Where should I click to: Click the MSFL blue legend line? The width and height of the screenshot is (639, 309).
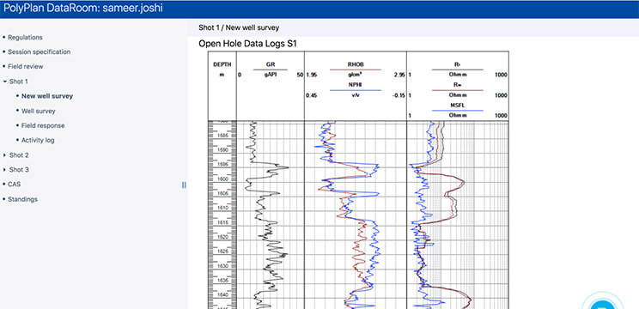click(x=457, y=111)
